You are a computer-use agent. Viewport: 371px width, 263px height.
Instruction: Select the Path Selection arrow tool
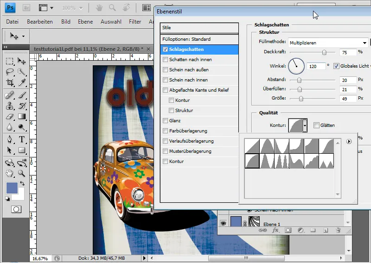(9, 150)
